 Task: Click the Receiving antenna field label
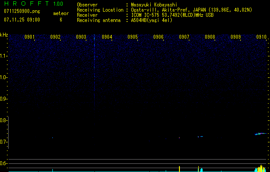[x=99, y=20]
